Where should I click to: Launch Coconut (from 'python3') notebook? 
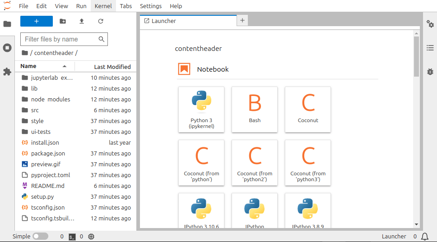(x=308, y=163)
